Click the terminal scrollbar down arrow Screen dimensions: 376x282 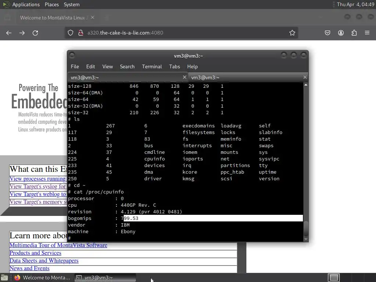tap(306, 239)
